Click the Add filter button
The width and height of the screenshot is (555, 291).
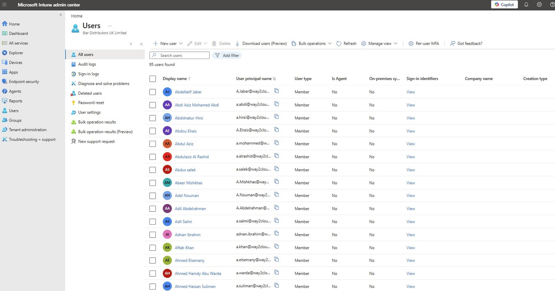227,55
